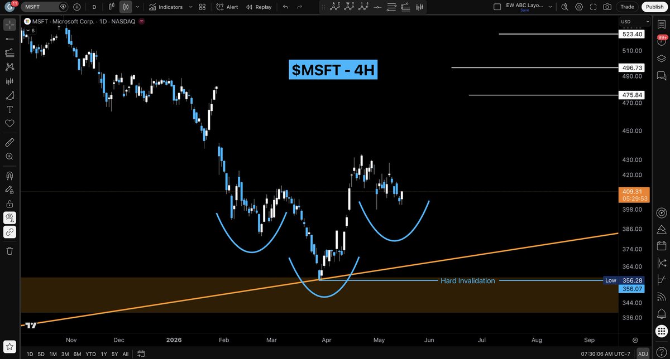Select the Text annotation tool
The image size is (670, 359).
coord(9,109)
